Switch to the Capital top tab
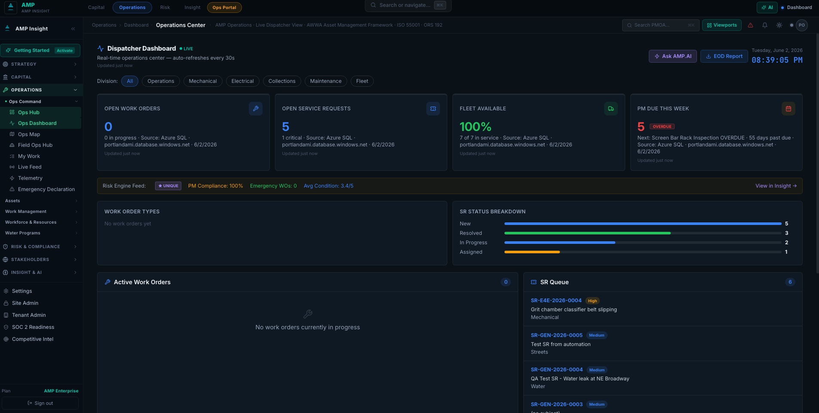Screen dimensions: 819x413 96,7
